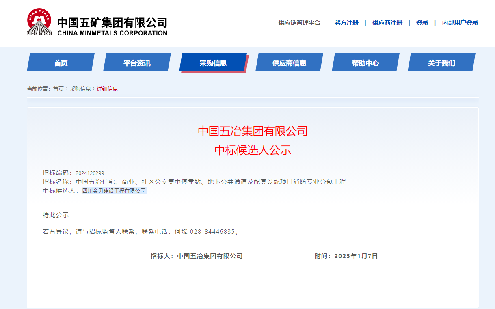
Task: Click the 中标候选人公示 heading
Action: [x=253, y=150]
